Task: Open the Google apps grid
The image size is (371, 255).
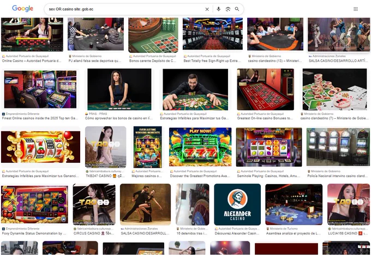Action: (x=355, y=9)
